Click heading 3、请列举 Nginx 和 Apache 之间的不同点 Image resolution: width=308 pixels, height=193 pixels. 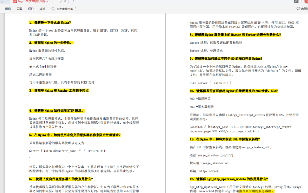[59, 90]
